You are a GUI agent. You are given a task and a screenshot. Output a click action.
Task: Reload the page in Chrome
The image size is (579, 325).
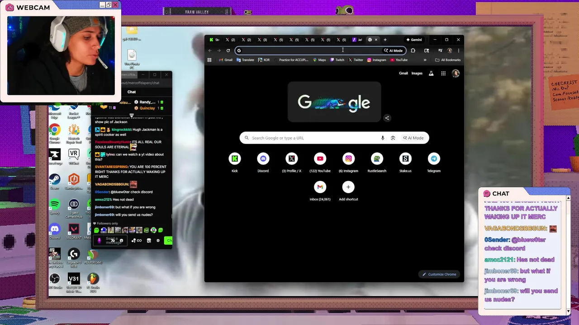228,51
